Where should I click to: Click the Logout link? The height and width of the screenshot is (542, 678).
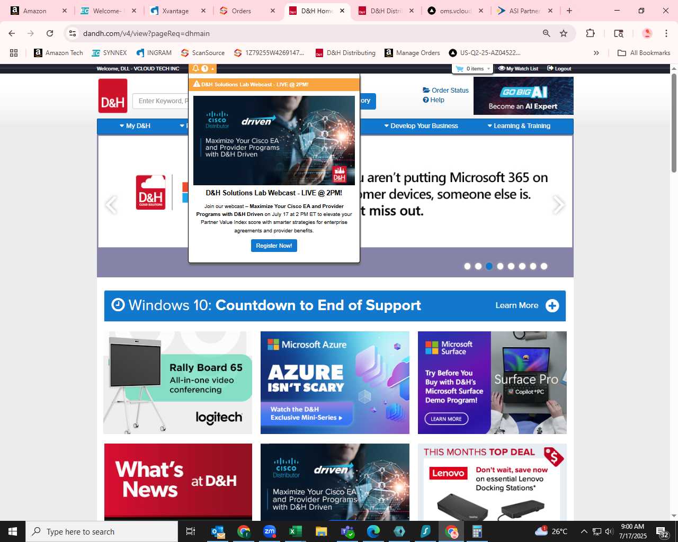[559, 69]
